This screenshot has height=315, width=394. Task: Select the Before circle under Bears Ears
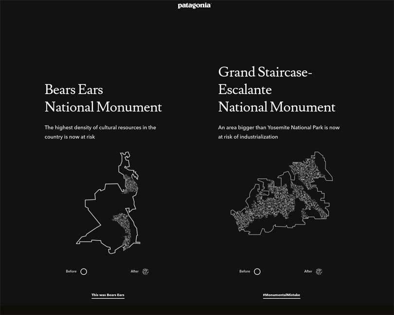coord(84,272)
